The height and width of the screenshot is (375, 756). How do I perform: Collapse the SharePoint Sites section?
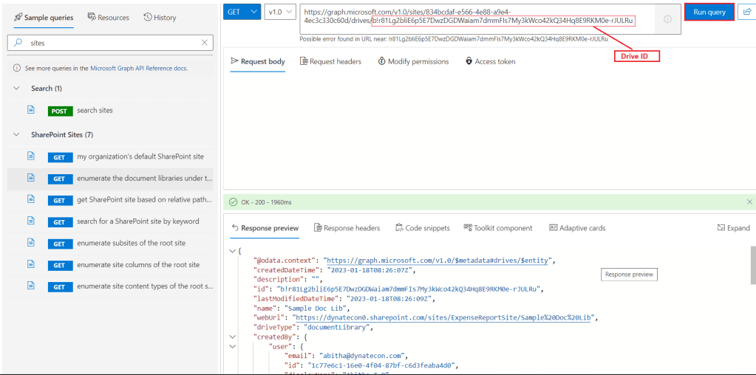point(17,135)
